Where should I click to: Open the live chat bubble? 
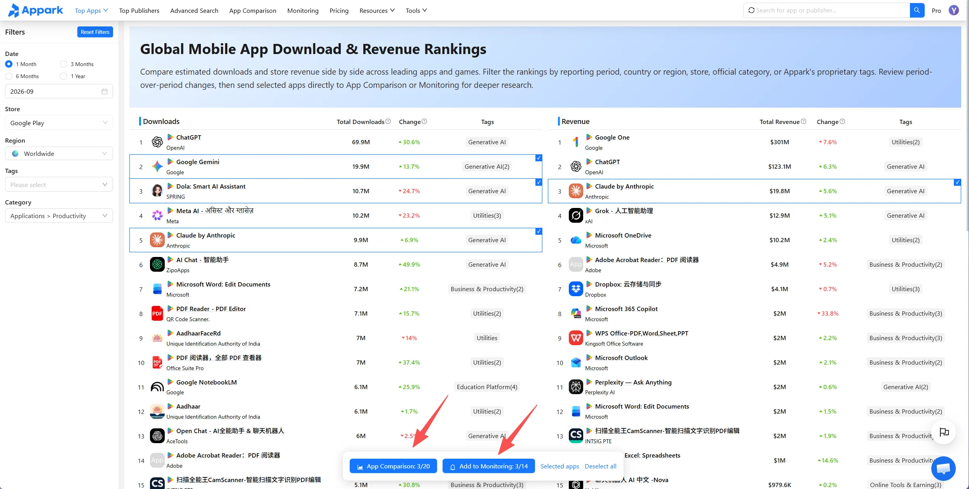click(x=943, y=468)
